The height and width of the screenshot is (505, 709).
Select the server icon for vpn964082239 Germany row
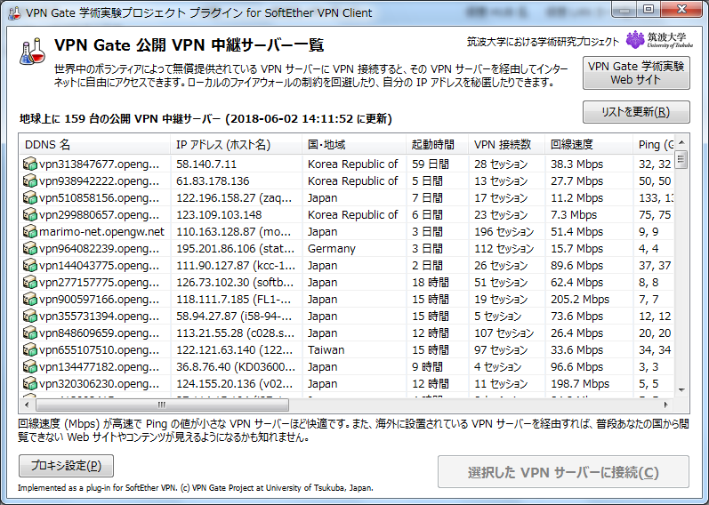click(x=31, y=249)
